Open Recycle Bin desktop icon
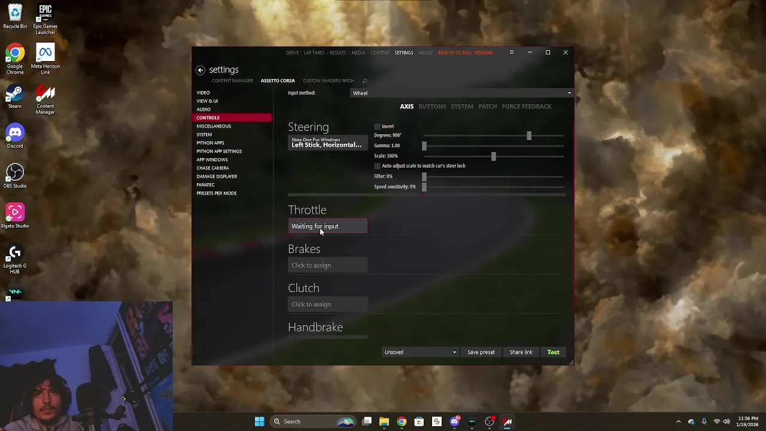This screenshot has height=431, width=766. 15,17
